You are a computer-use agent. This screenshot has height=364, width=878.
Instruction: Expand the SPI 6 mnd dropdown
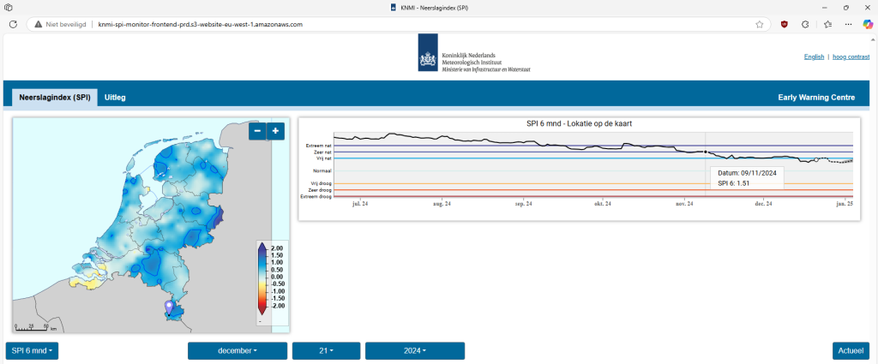tap(32, 351)
